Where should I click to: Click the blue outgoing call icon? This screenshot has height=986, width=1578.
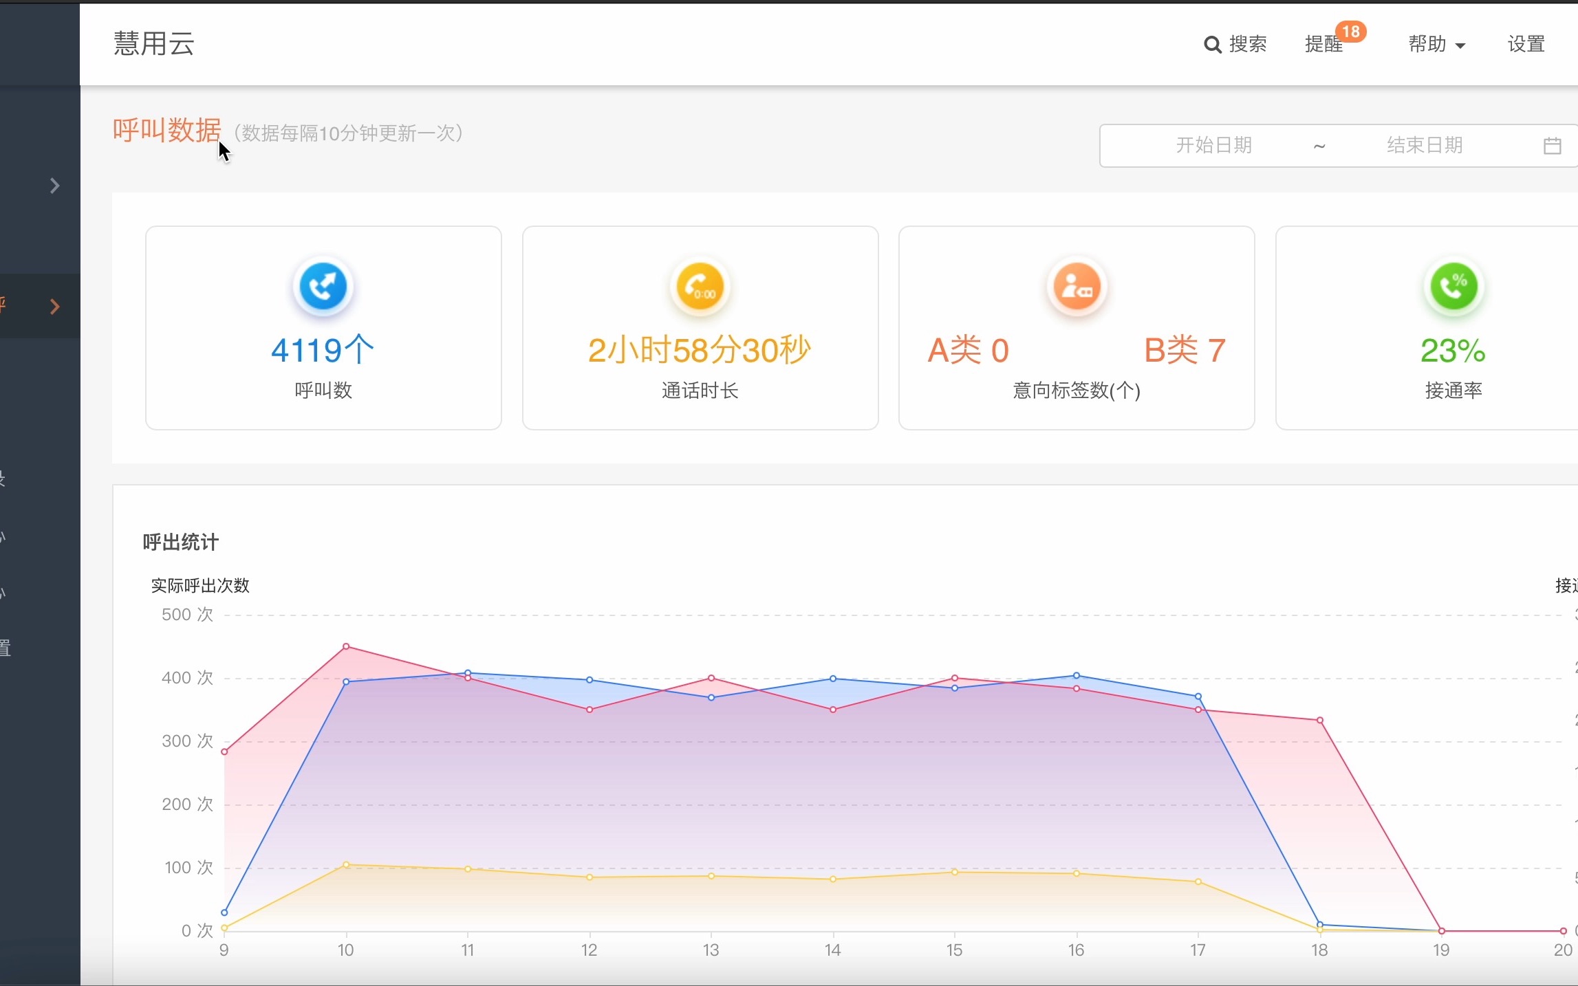point(323,286)
